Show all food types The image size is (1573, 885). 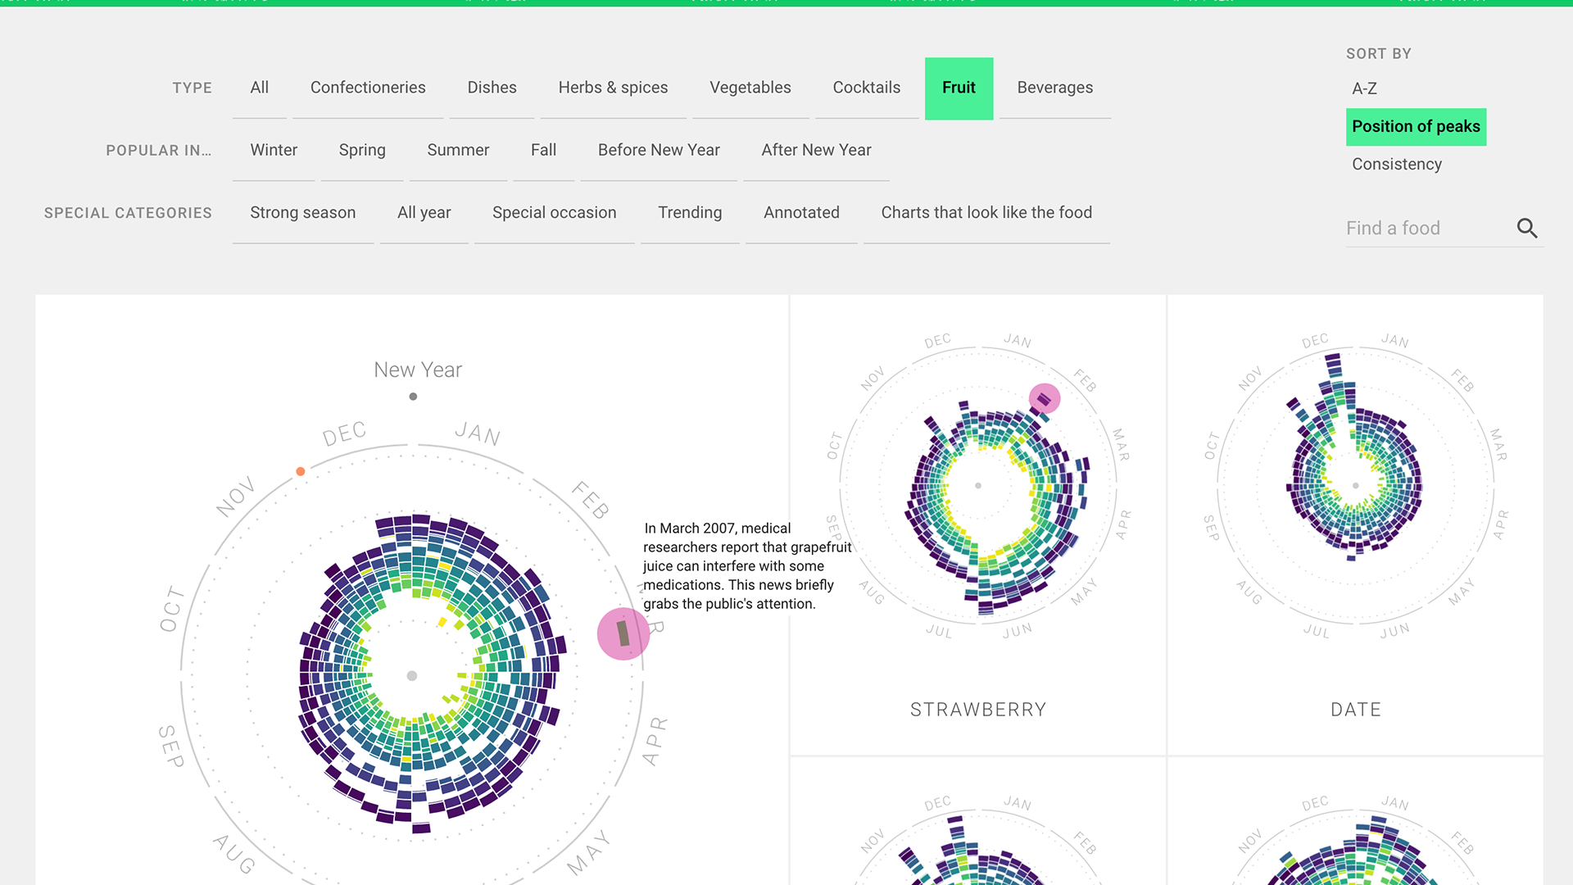coord(259,88)
